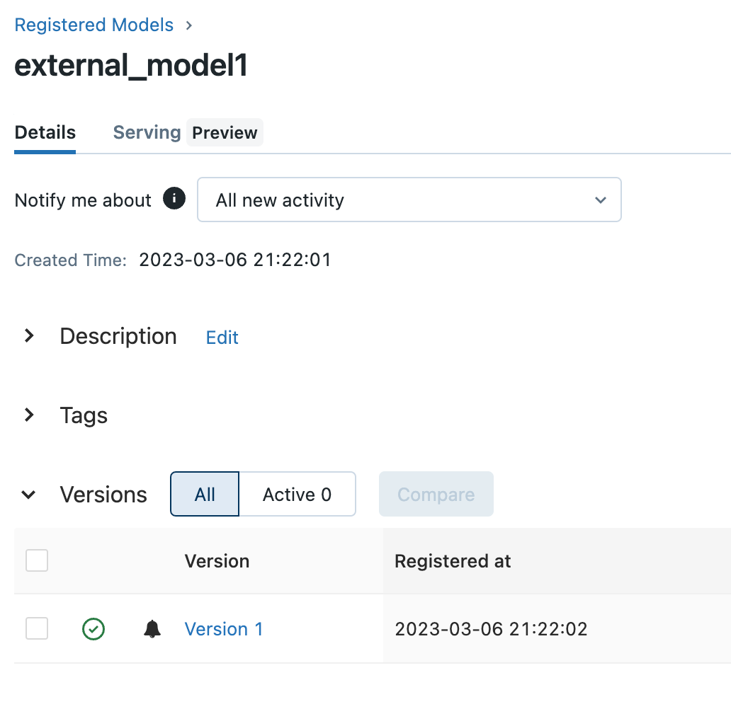This screenshot has width=731, height=709.
Task: Collapse the Versions section
Action: point(28,494)
